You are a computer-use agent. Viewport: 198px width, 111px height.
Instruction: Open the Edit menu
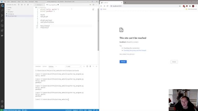(x=8, y=2)
